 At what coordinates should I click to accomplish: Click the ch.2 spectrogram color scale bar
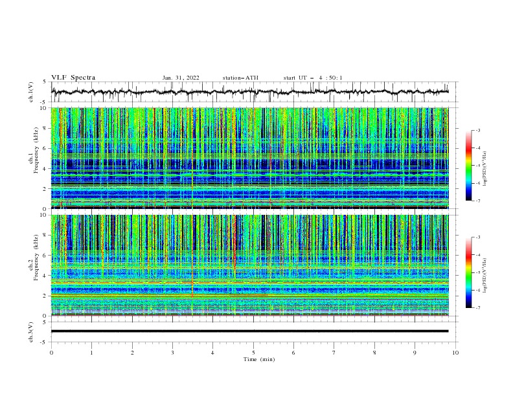(468, 272)
